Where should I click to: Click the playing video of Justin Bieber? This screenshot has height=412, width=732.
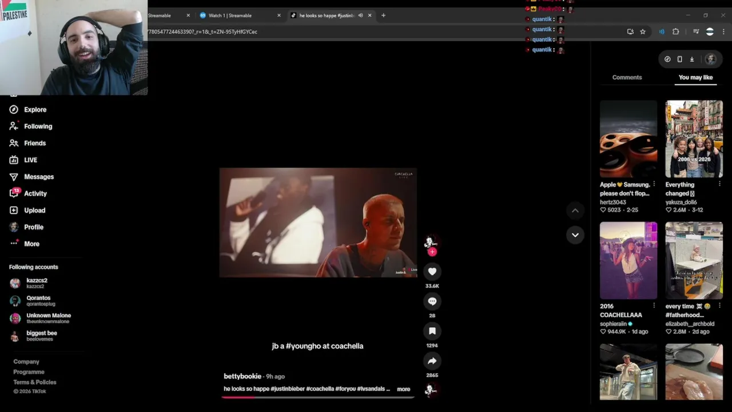click(318, 223)
